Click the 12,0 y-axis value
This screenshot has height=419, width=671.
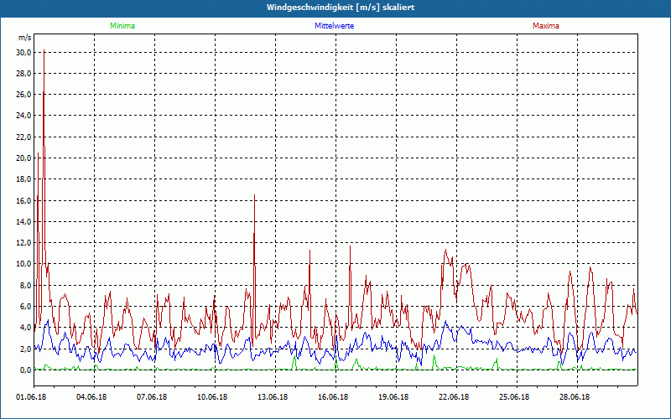tap(24, 243)
